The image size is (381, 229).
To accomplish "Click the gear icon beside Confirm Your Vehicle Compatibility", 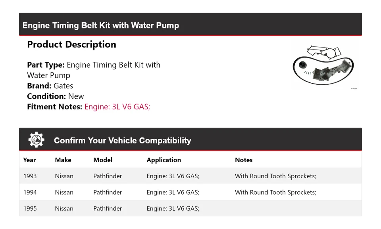I will [x=37, y=140].
